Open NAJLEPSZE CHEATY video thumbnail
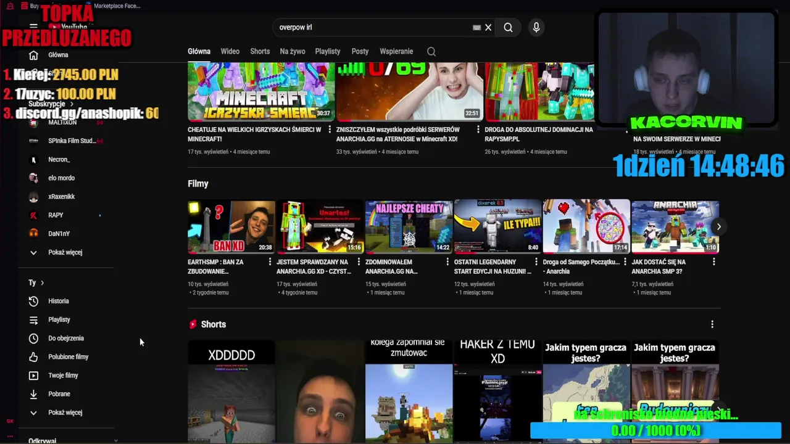The width and height of the screenshot is (790, 444). (x=409, y=226)
